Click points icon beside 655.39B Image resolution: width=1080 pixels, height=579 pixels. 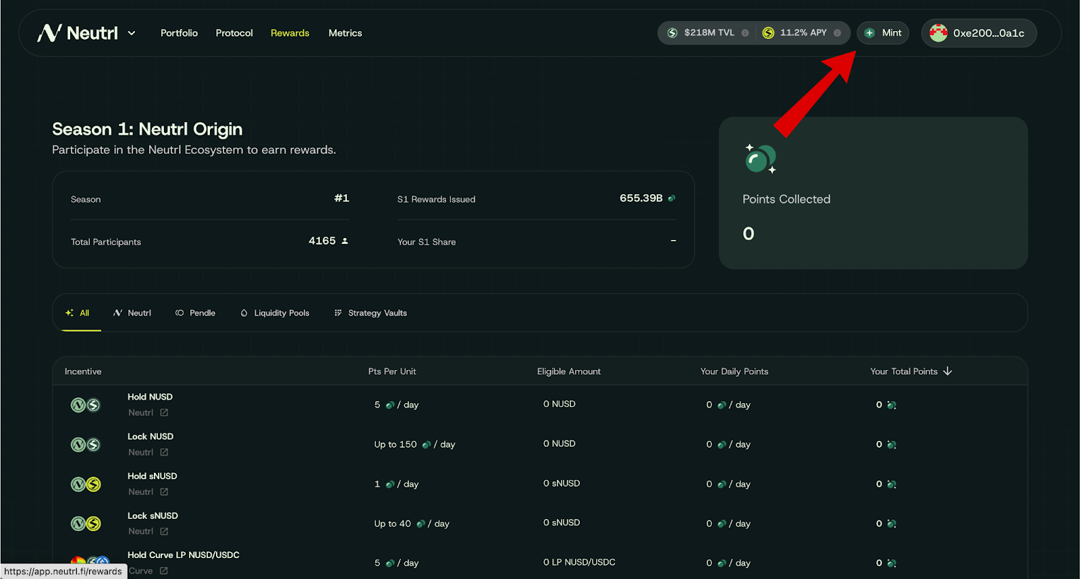coord(672,198)
